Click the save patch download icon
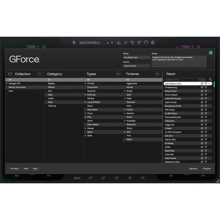 (119, 43)
